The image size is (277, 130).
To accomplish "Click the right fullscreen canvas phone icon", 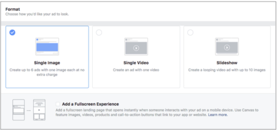I will (x=39, y=110).
